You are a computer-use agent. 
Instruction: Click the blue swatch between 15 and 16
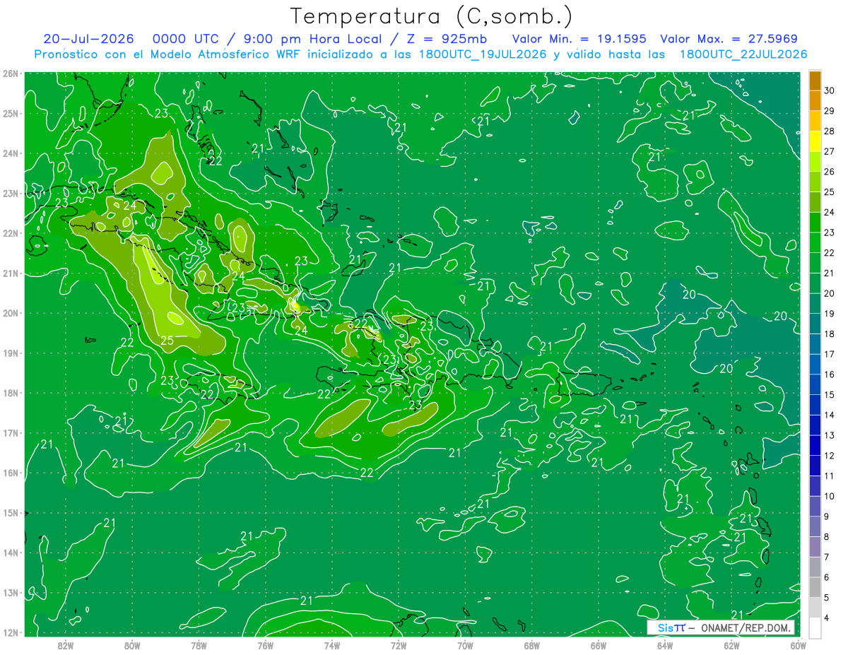pyautogui.click(x=815, y=385)
